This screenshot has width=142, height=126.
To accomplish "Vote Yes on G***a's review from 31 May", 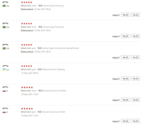I will (125, 79).
